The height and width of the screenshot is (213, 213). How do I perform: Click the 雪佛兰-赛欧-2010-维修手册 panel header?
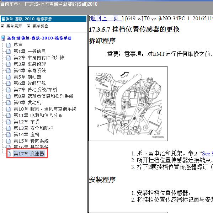(43, 19)
